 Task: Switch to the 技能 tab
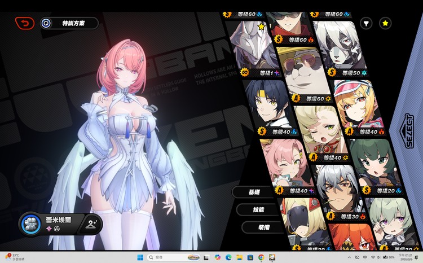(258, 209)
